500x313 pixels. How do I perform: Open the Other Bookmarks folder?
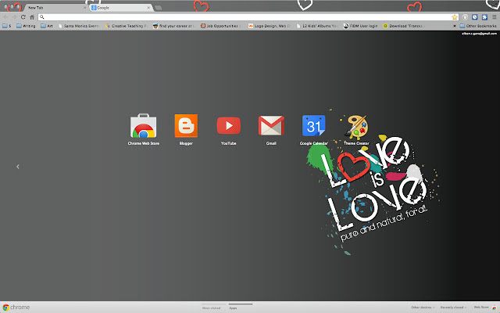pos(478,26)
